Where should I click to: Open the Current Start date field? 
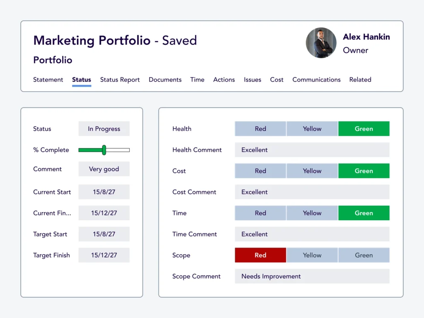click(104, 192)
